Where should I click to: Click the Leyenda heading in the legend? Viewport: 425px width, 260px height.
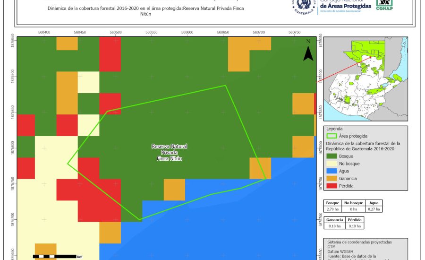click(x=335, y=128)
